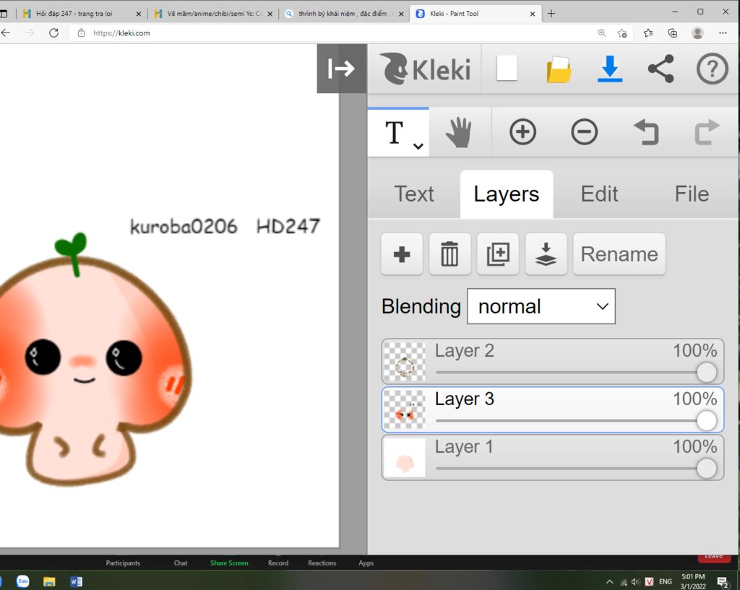740x590 pixels.
Task: Select the Hand pan tool
Action: 459,133
